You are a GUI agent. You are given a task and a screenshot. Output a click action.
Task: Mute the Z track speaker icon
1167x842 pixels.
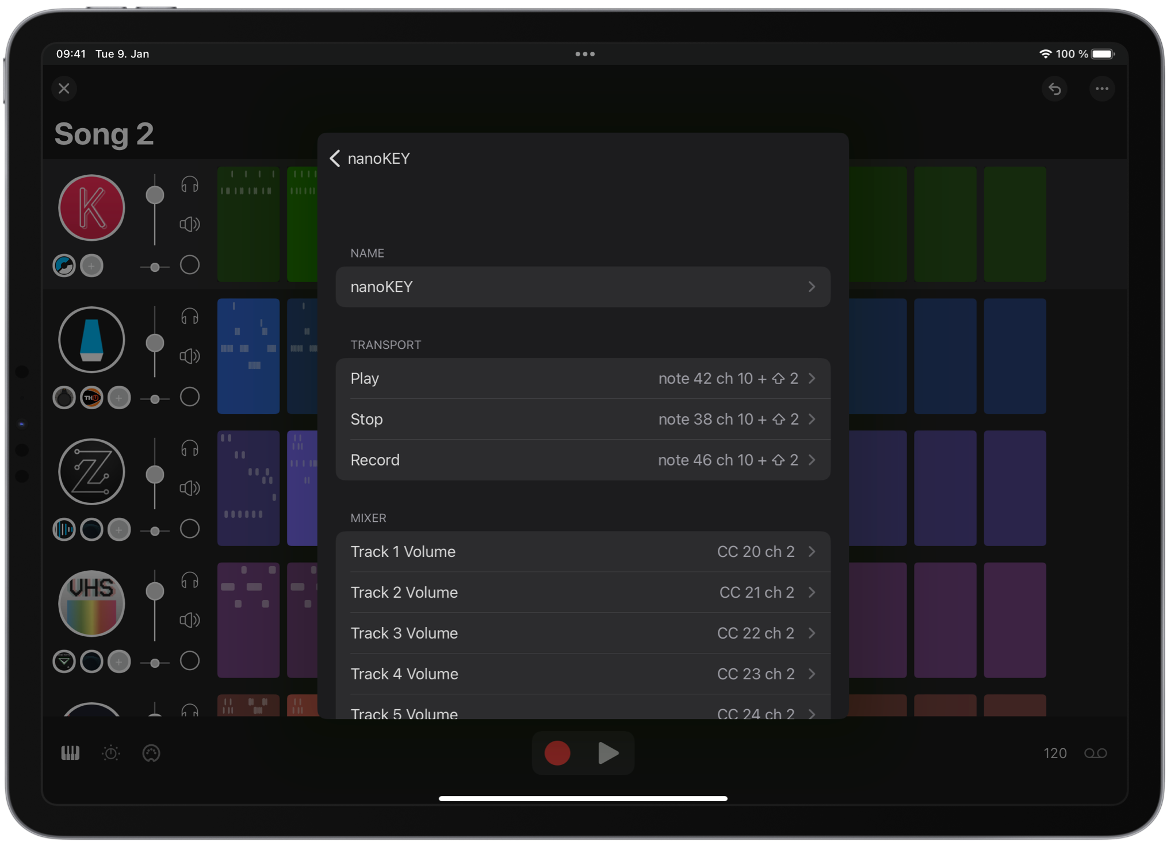[190, 488]
